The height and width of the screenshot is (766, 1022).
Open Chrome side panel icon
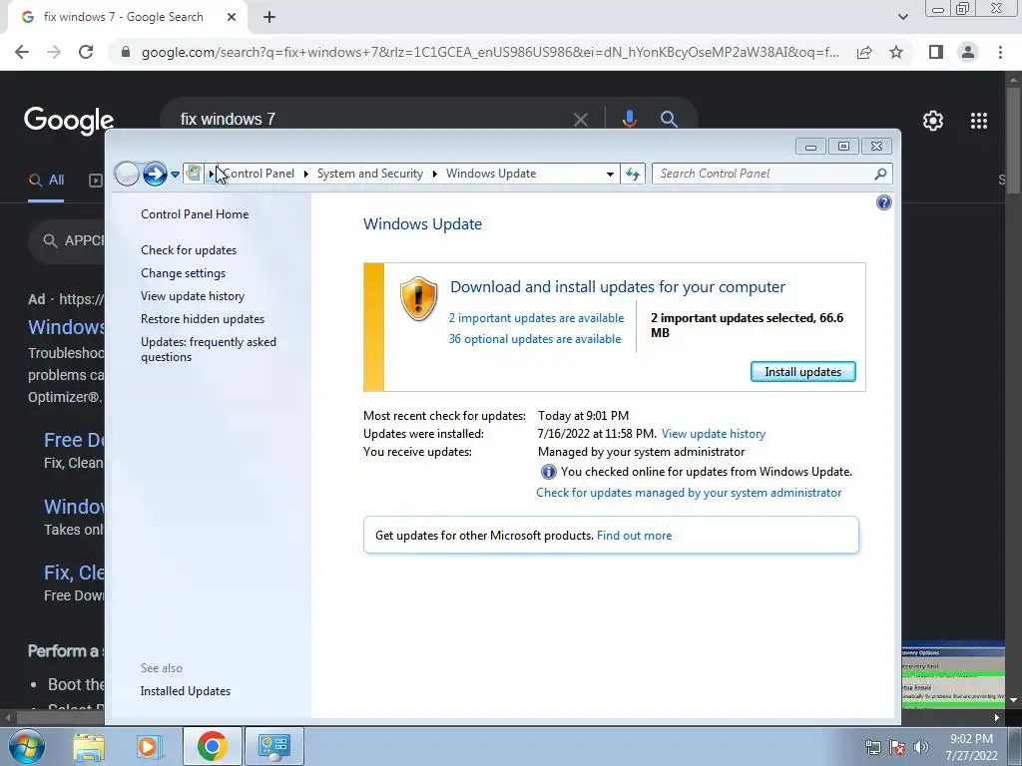936,52
